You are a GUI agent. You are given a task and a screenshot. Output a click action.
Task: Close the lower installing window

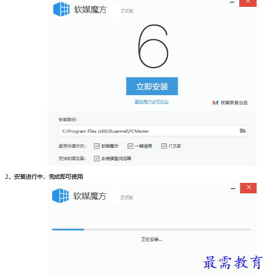(x=248, y=188)
